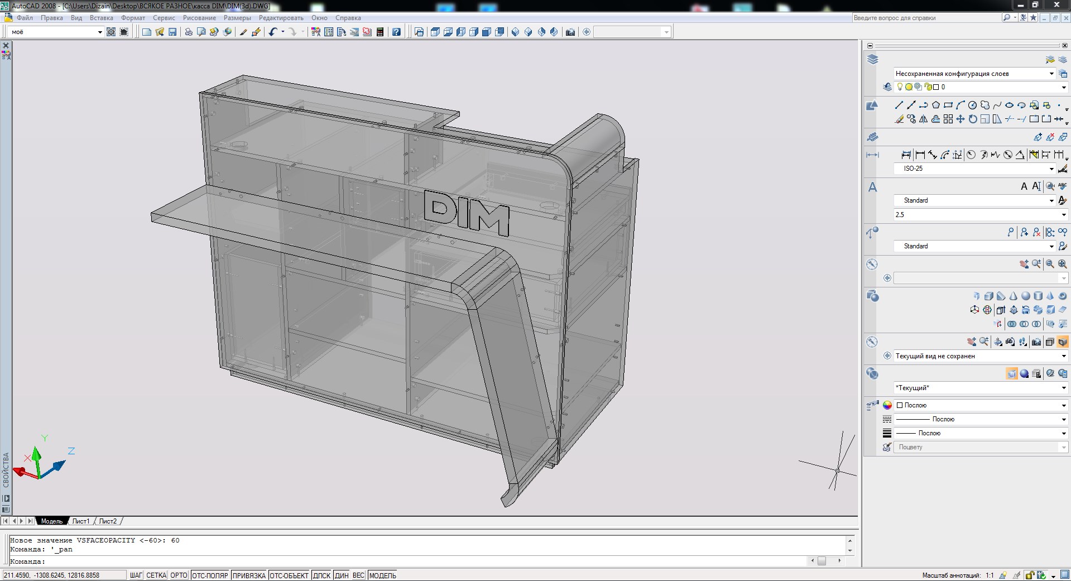The image size is (1071, 581).
Task: Open the linetype 'Послою' dropdown
Action: point(981,419)
